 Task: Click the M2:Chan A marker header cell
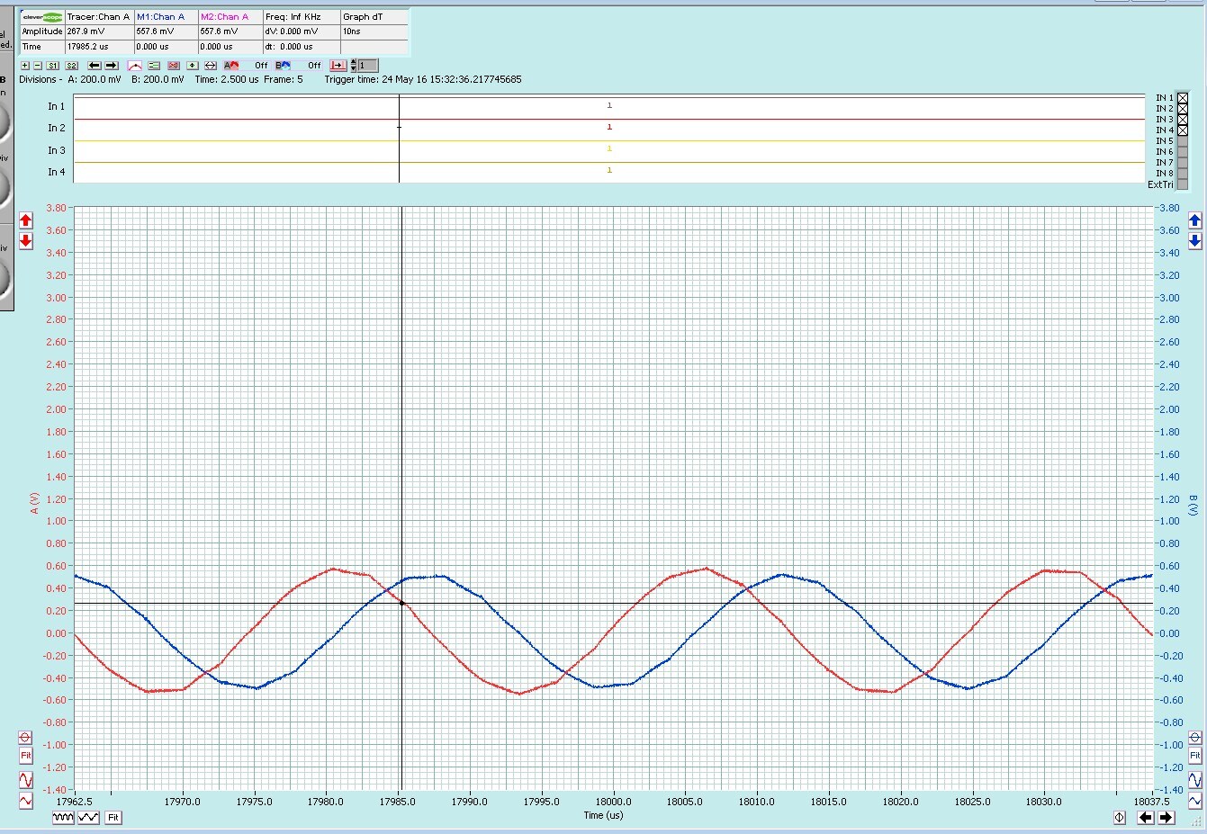pyautogui.click(x=230, y=17)
